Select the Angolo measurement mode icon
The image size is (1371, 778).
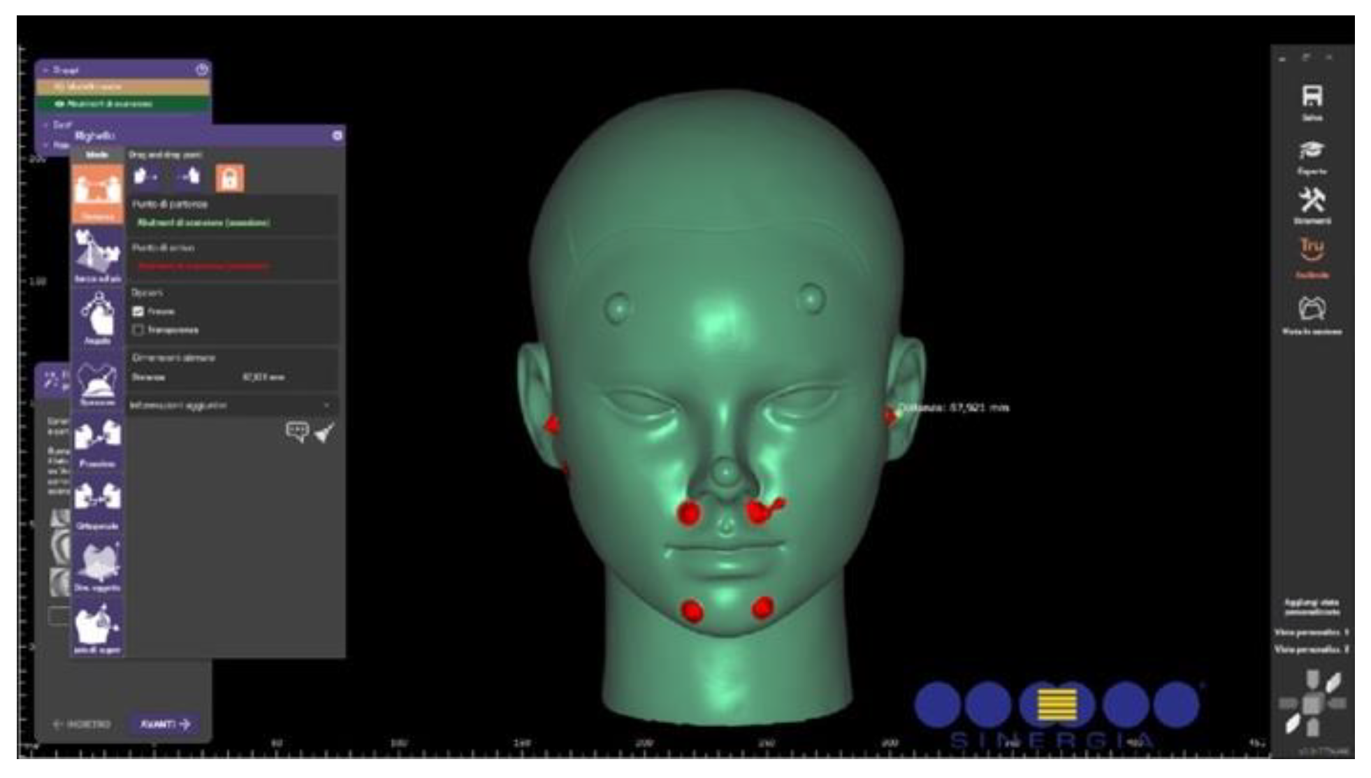(97, 317)
